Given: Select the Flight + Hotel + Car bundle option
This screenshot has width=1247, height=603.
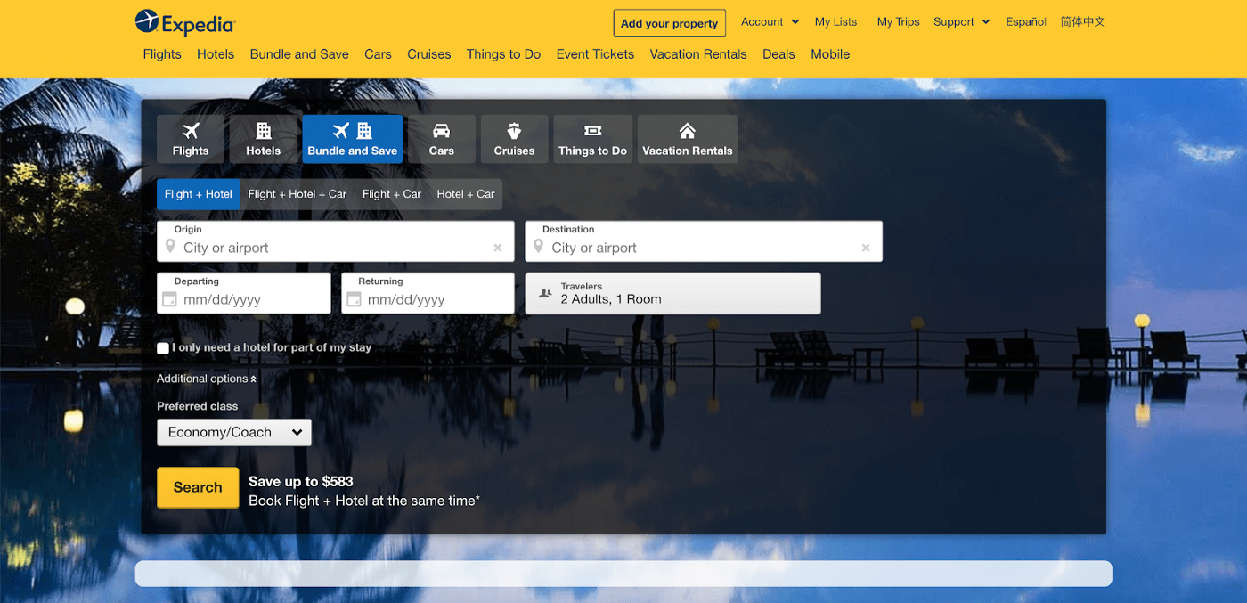Looking at the screenshot, I should coord(297,193).
